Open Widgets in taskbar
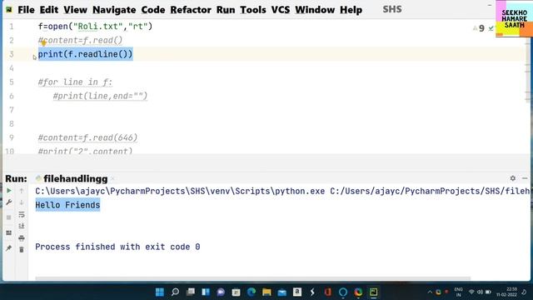 click(x=206, y=292)
